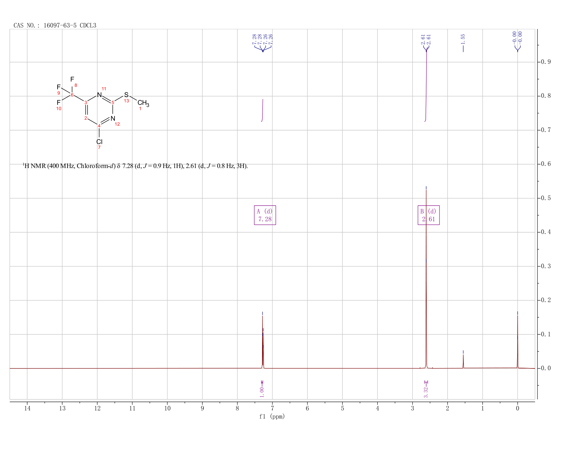The image size is (583, 450).
Task: Click the 2.61 peak labels at top
Action: point(426,39)
